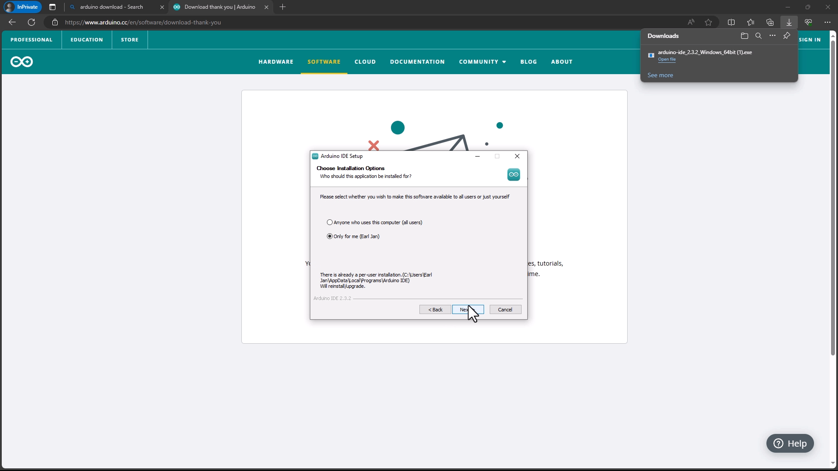Open the Cloud nav item
Screen dimensions: 838x471
(365, 62)
